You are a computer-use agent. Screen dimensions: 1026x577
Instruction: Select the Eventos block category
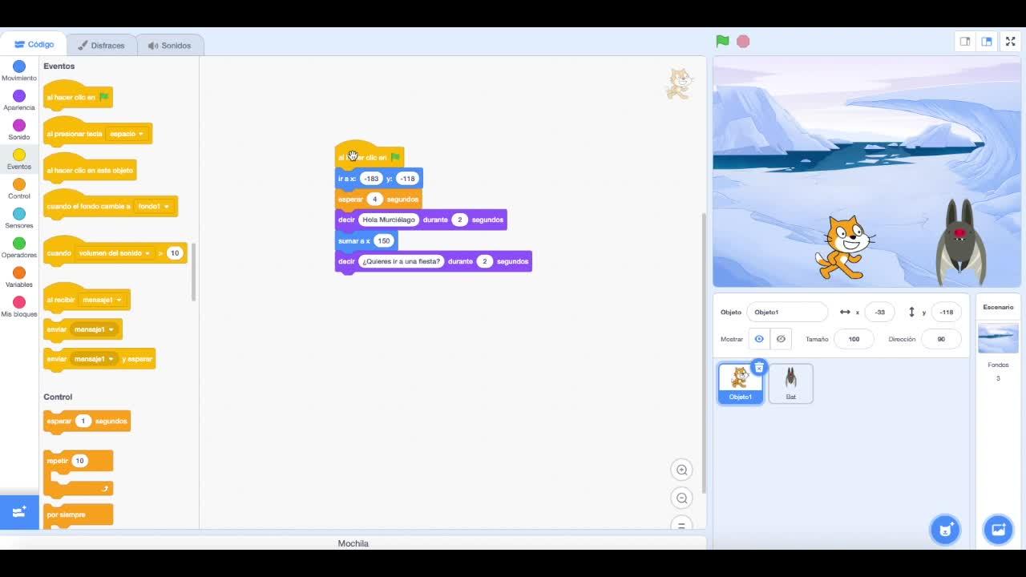tap(19, 159)
